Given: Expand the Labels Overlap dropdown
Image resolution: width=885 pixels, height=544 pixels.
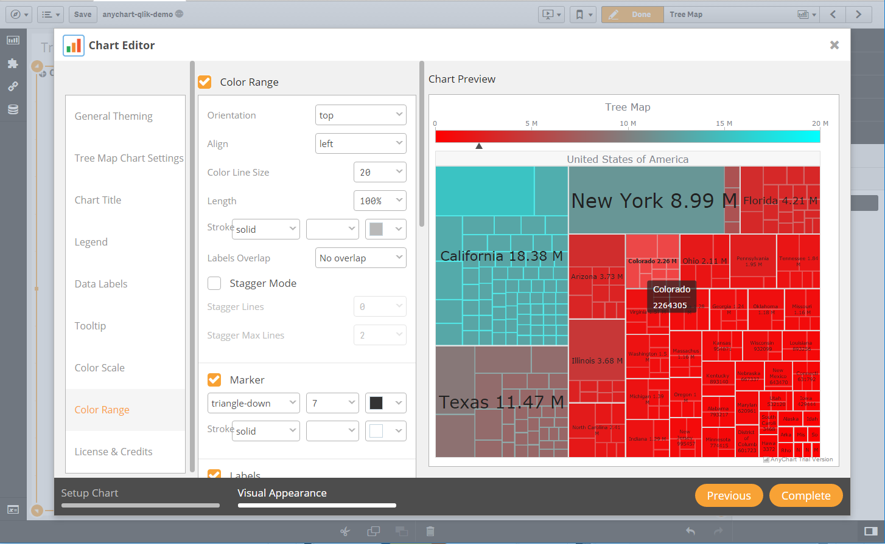Looking at the screenshot, I should [x=360, y=258].
